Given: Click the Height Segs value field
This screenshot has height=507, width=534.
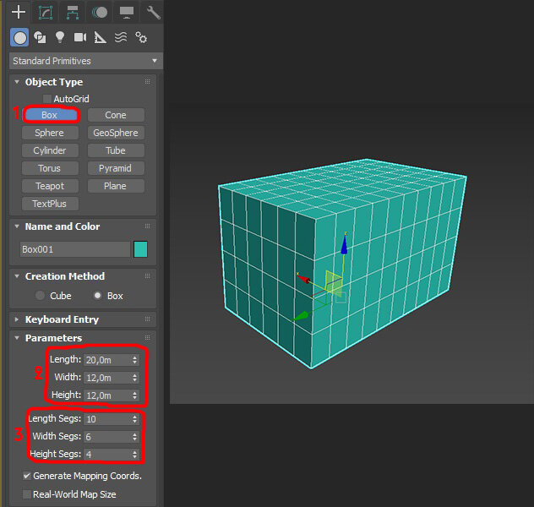Looking at the screenshot, I should pyautogui.click(x=107, y=455).
